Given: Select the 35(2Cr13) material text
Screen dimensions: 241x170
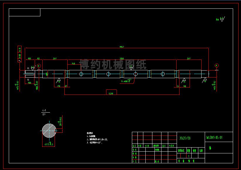Looking at the screenshot, I should click(x=185, y=138).
